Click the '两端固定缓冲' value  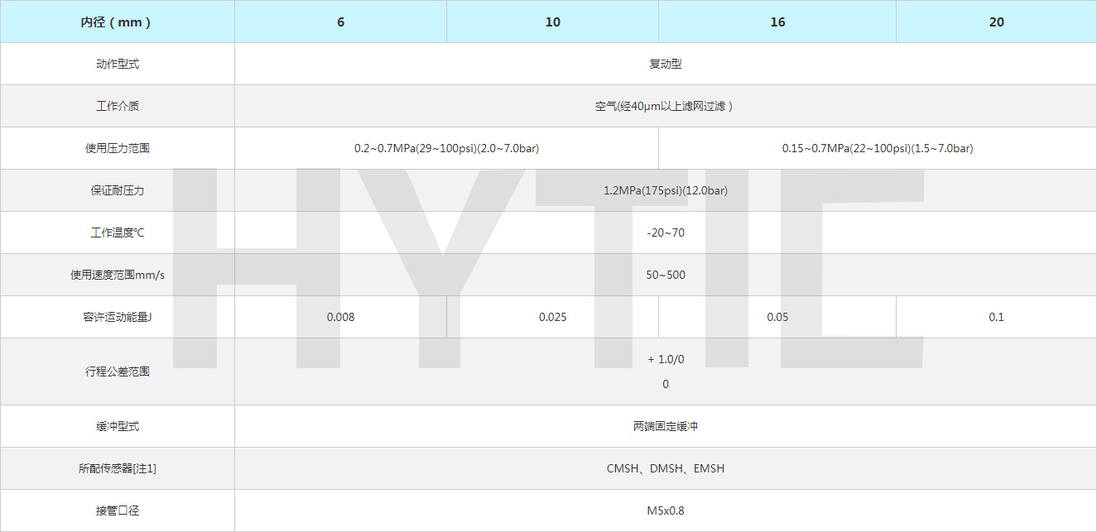pyautogui.click(x=666, y=426)
